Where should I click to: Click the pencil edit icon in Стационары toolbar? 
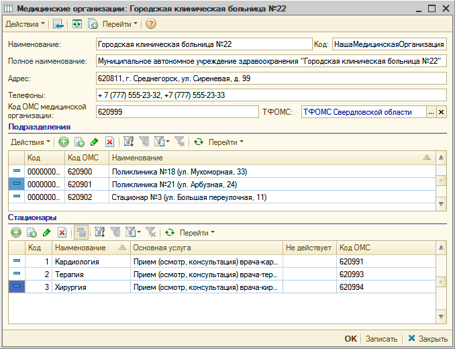tap(47, 232)
